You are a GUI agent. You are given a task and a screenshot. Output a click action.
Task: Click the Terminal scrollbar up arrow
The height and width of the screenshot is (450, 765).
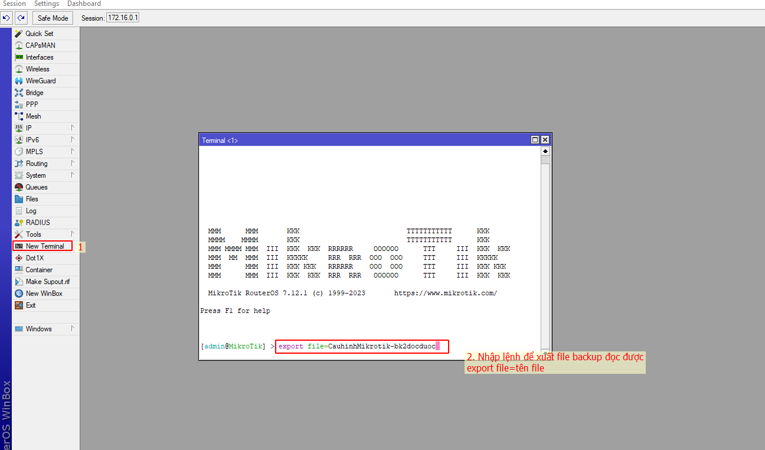click(x=545, y=151)
